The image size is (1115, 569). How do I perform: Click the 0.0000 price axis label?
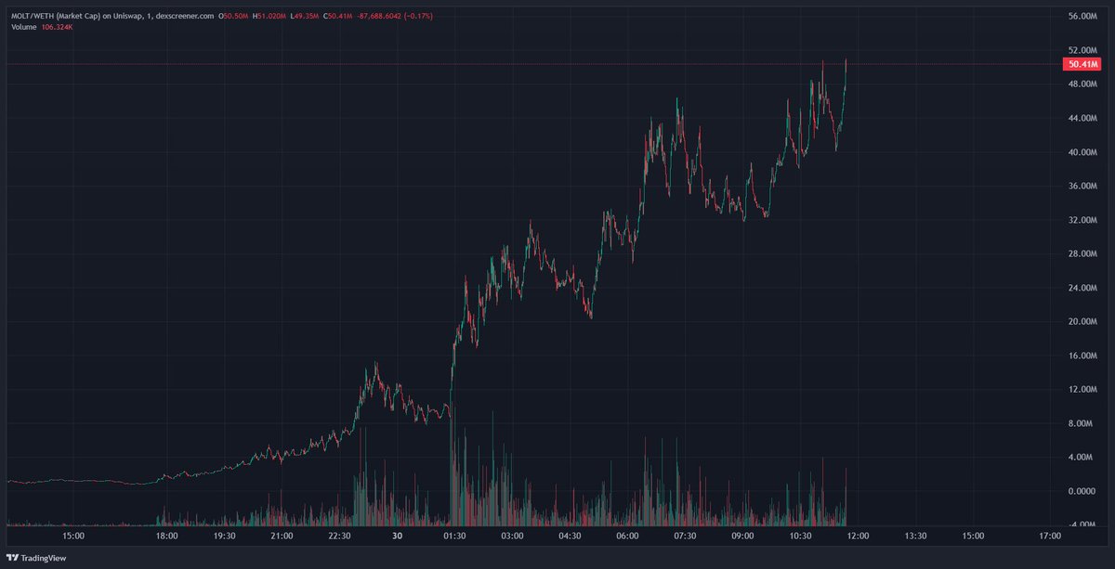tap(1082, 491)
